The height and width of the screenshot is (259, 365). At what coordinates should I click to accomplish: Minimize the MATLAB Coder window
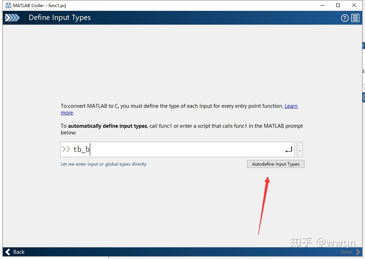pyautogui.click(x=322, y=5)
